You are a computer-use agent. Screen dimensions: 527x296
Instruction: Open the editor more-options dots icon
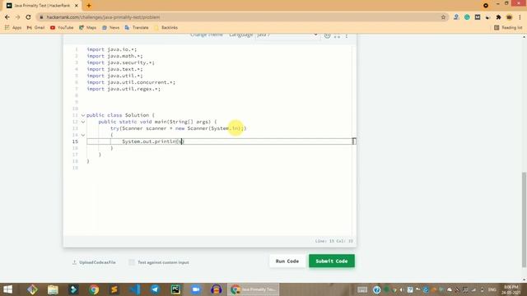[346, 35]
